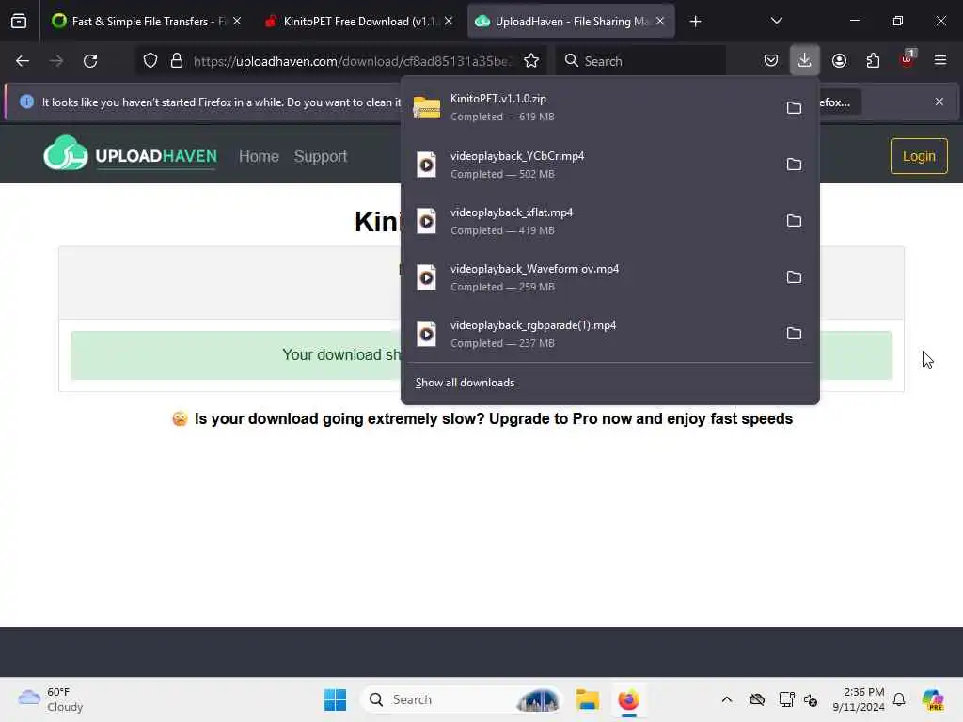
Task: Click the browser Search box
Action: pyautogui.click(x=641, y=61)
